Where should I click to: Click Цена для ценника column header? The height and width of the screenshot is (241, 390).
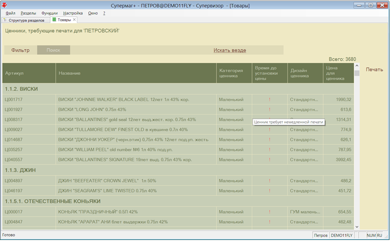click(339, 73)
